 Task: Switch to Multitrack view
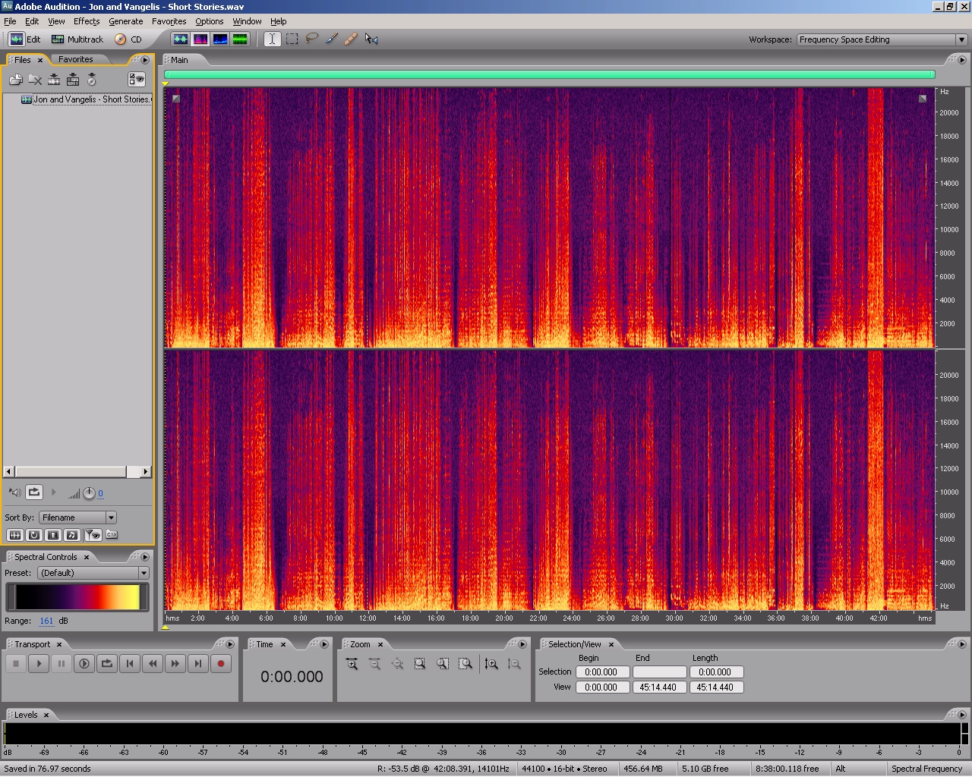77,39
